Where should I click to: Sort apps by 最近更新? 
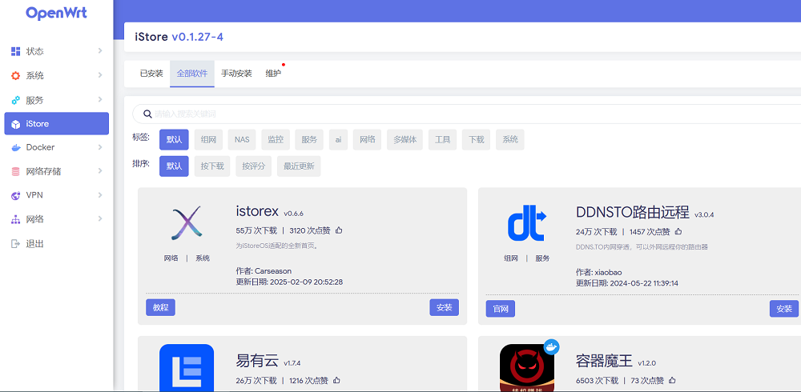click(x=299, y=166)
